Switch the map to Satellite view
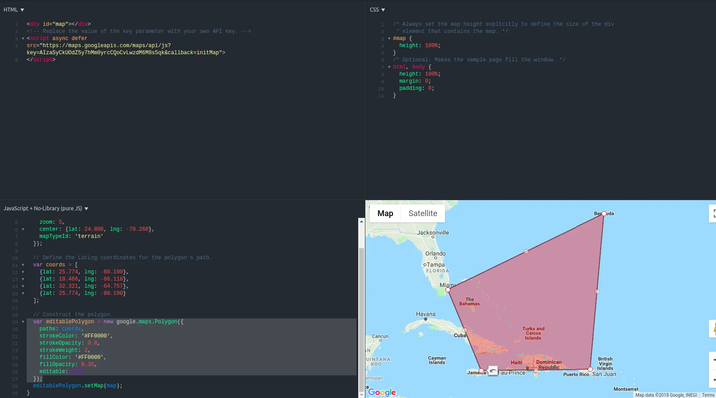716x398 pixels. [423, 213]
